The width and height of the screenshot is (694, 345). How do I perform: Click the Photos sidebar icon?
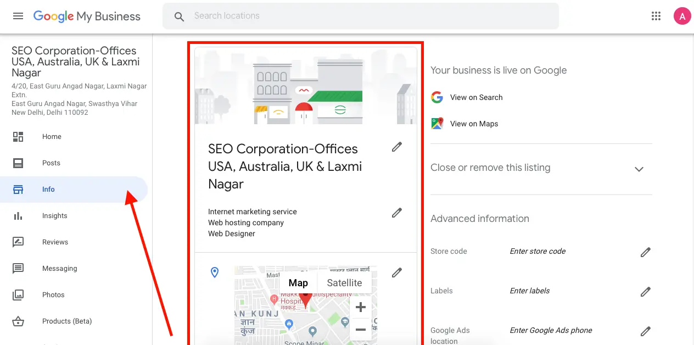coord(18,295)
